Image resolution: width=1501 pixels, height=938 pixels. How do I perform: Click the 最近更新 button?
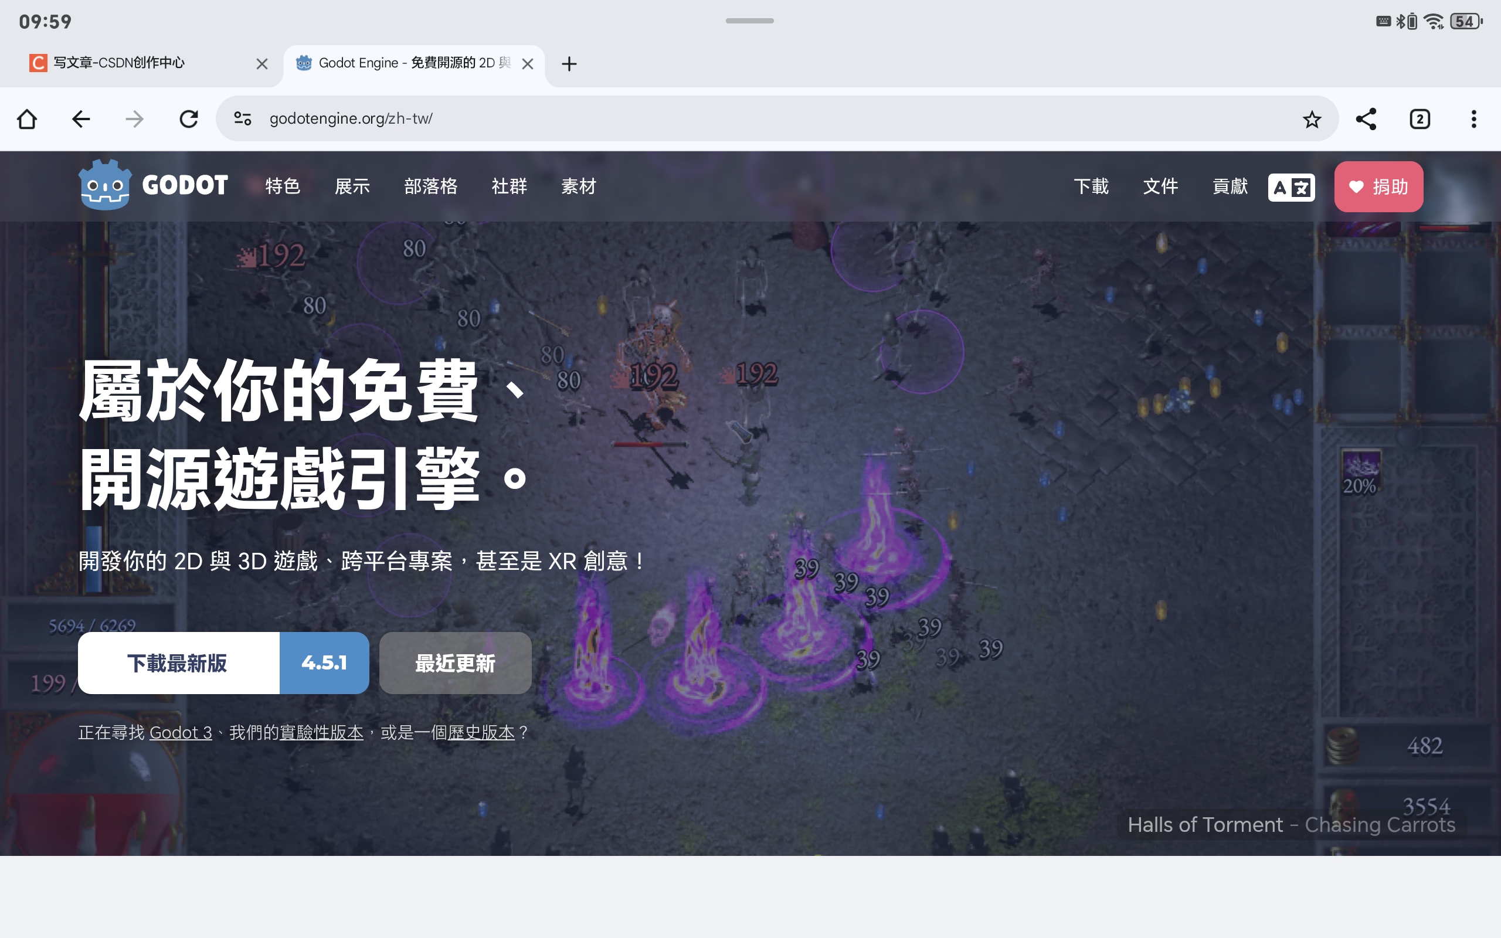point(454,663)
